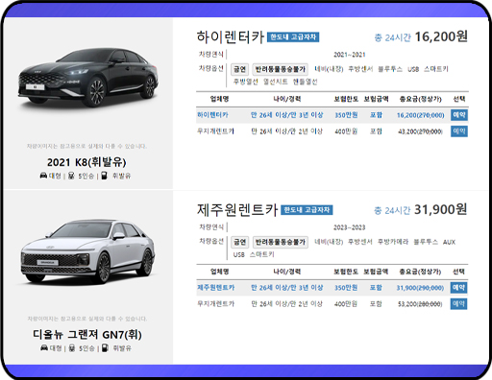Select 제주원렌트카 link in 그랜져 table row

click(215, 288)
